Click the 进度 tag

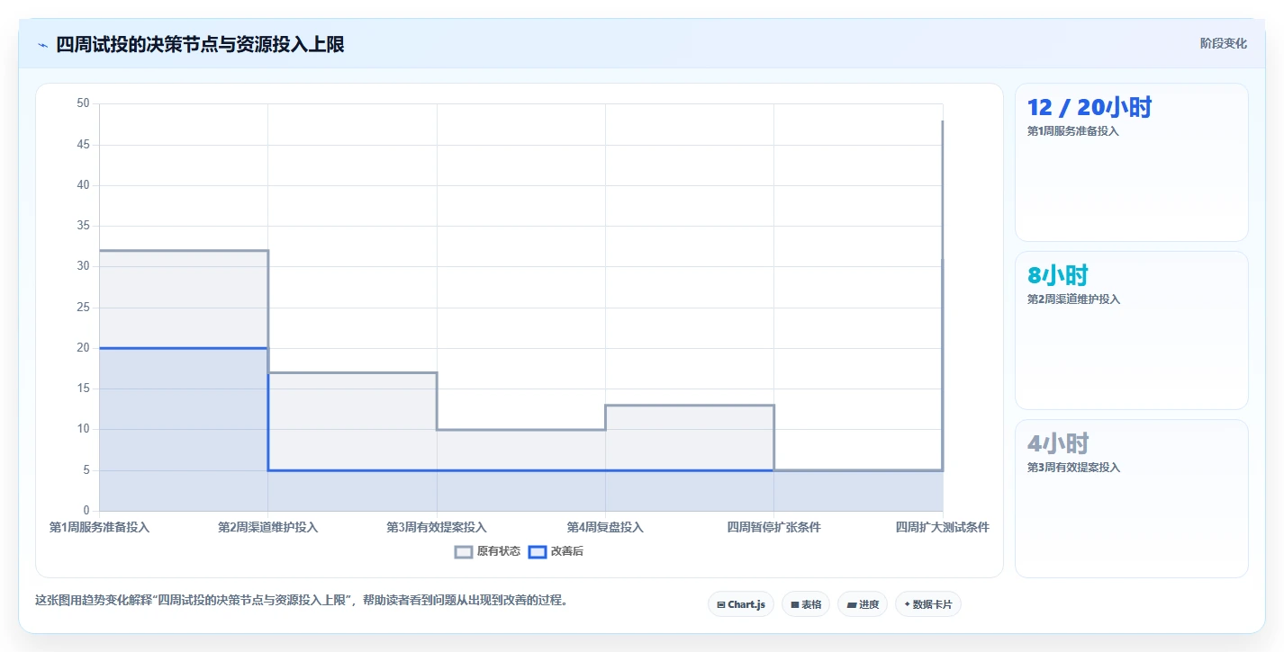pyautogui.click(x=863, y=604)
